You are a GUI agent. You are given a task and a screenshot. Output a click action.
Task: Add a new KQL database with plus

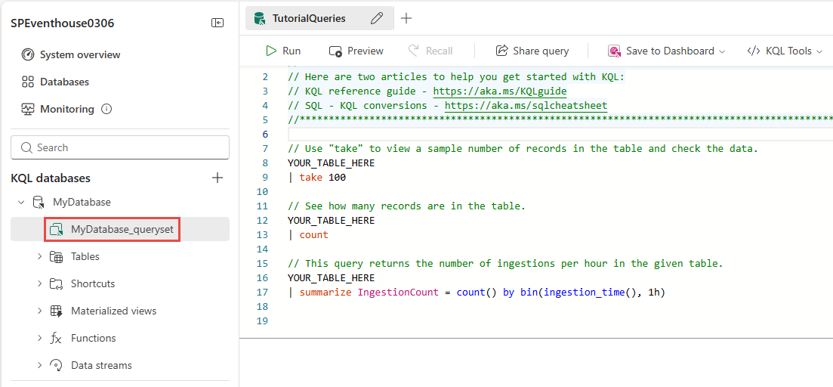(218, 178)
